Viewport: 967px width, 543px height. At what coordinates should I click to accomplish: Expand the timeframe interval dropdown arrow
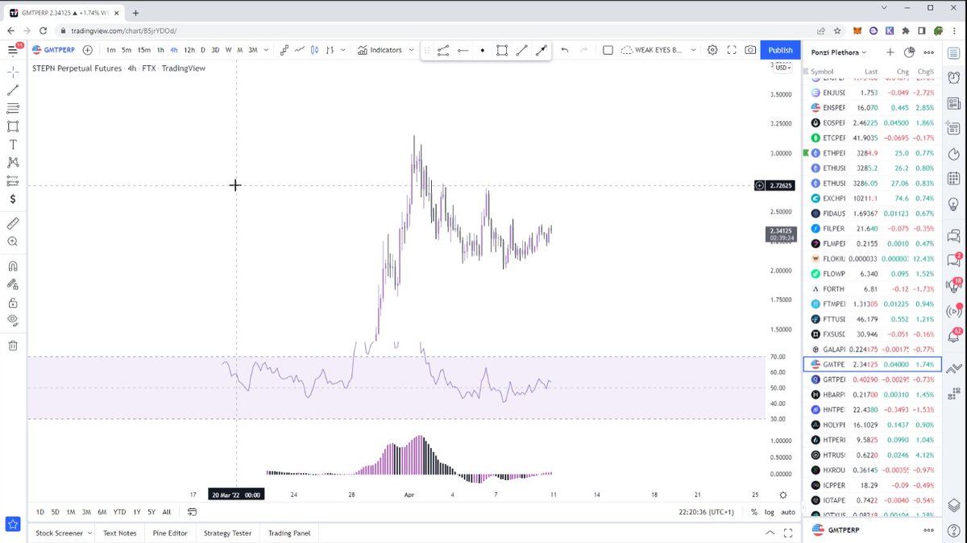265,50
